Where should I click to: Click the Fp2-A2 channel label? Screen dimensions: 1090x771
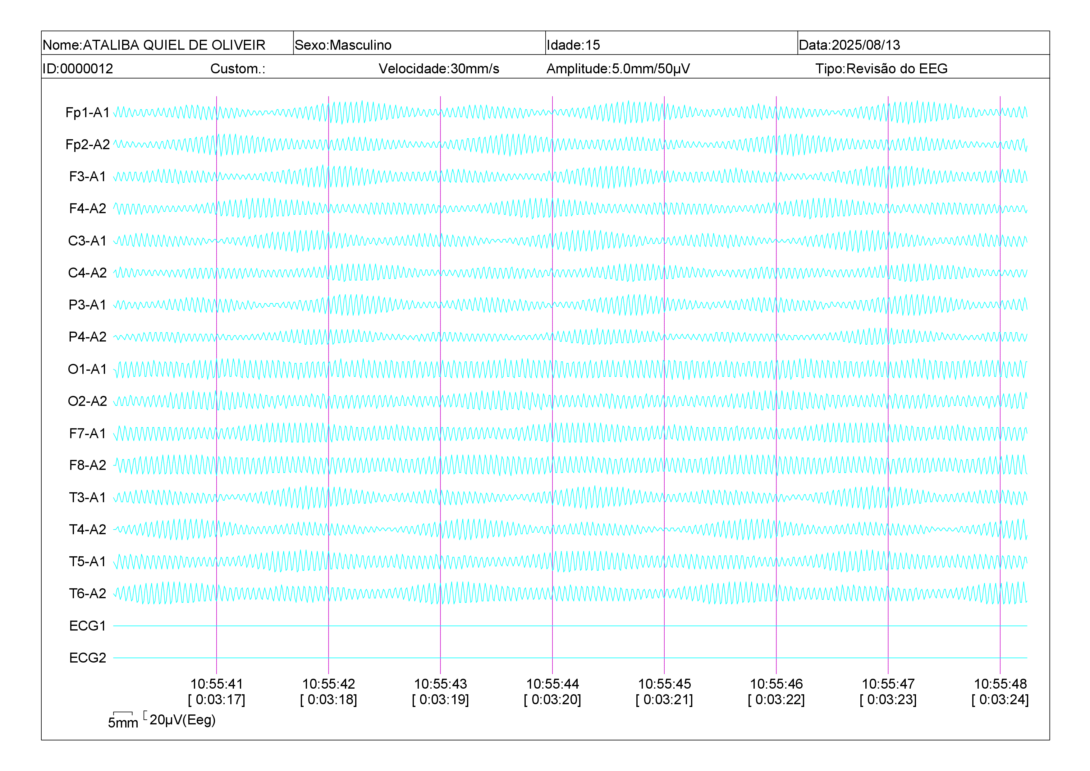[88, 144]
